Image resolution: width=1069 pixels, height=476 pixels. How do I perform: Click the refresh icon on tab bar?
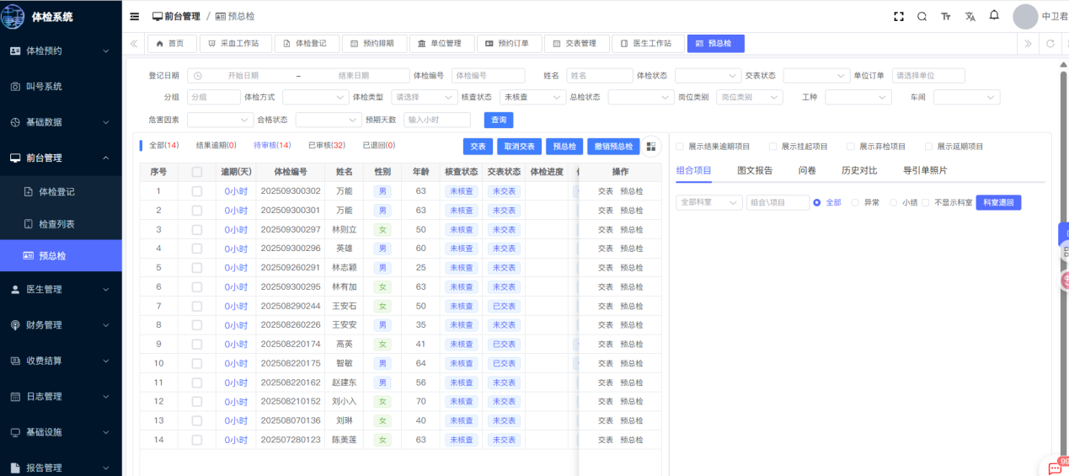coord(1050,44)
